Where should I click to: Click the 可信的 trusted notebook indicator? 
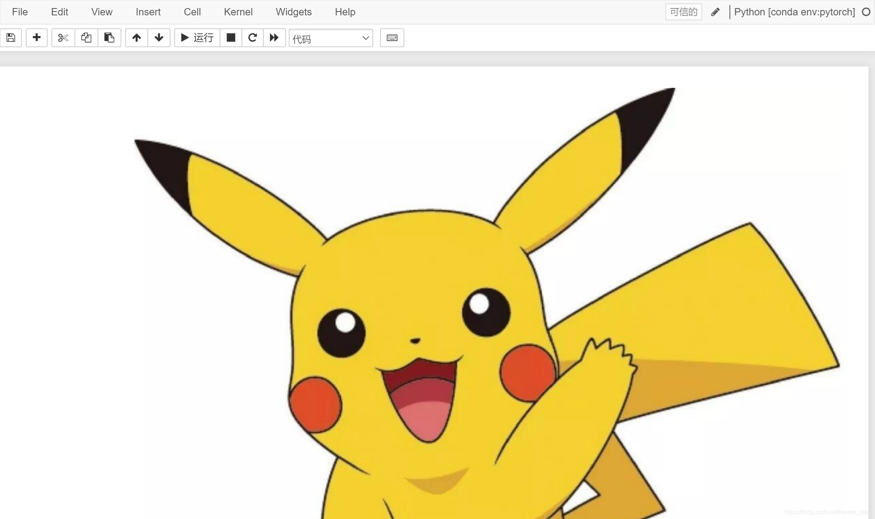683,12
